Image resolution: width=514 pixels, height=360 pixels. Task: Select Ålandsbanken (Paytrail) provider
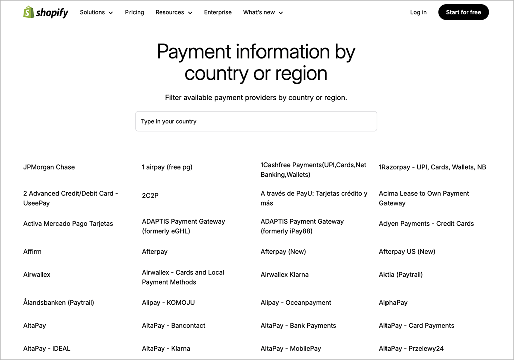tap(58, 303)
